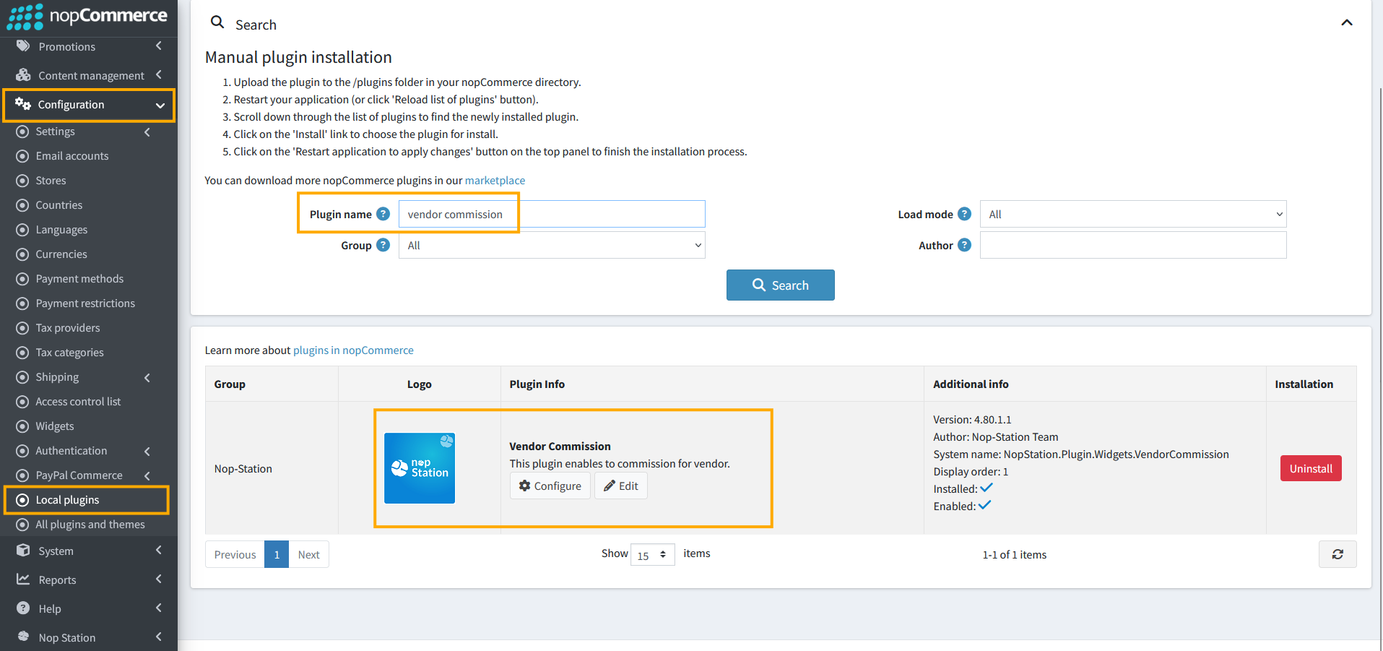Click the Local plugins circle icon
The image size is (1383, 651).
[x=22, y=500]
